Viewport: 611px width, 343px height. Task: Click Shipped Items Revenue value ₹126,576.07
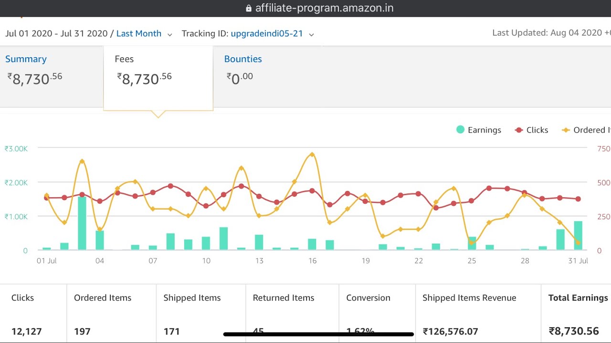[450, 331]
